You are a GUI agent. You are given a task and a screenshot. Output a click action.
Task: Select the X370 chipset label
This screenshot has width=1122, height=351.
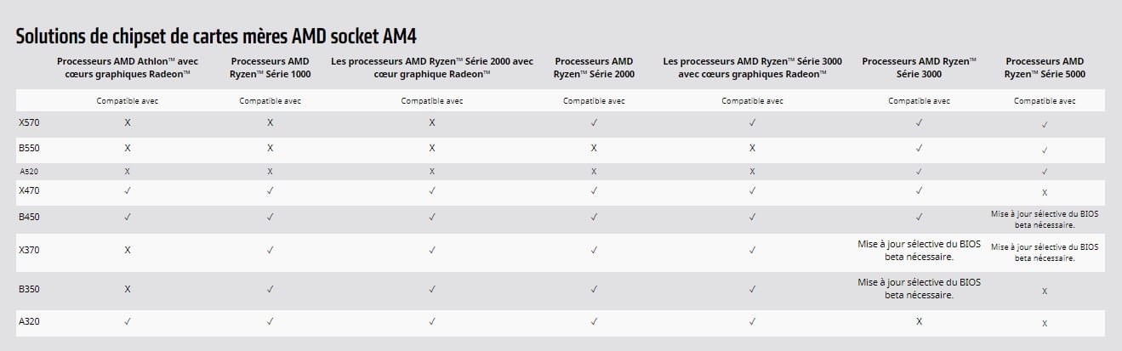pyautogui.click(x=28, y=251)
